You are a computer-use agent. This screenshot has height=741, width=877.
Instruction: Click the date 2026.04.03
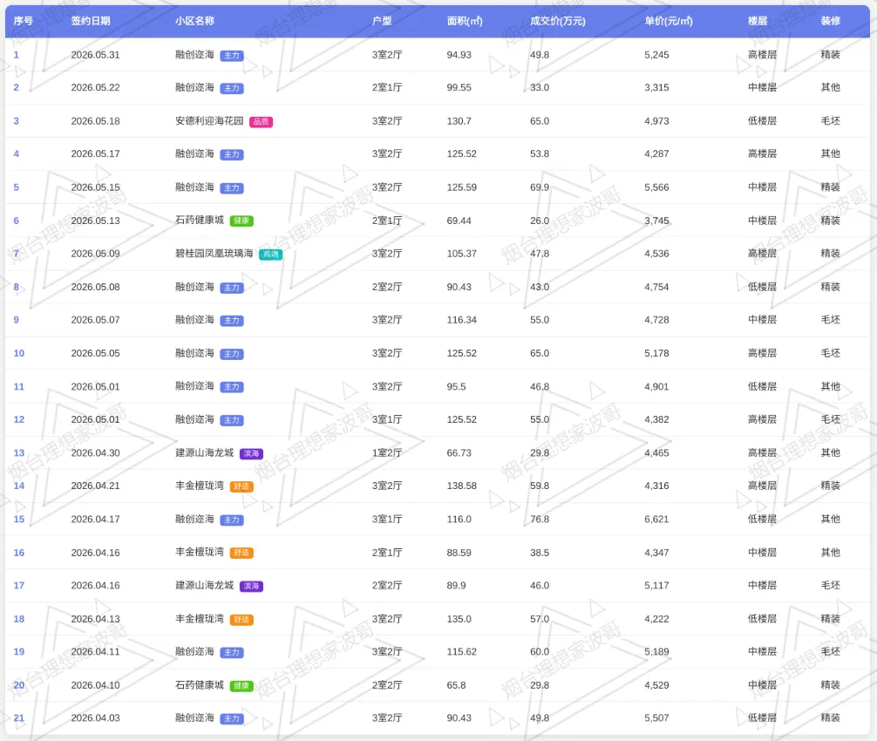[96, 717]
